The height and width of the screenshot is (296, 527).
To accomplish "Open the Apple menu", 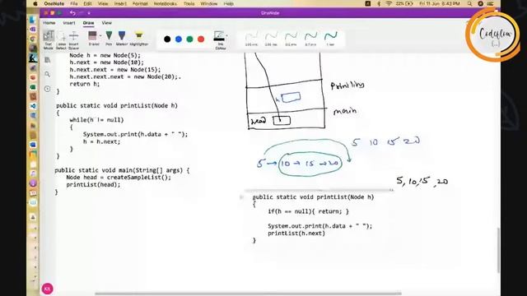I will 35,3.
